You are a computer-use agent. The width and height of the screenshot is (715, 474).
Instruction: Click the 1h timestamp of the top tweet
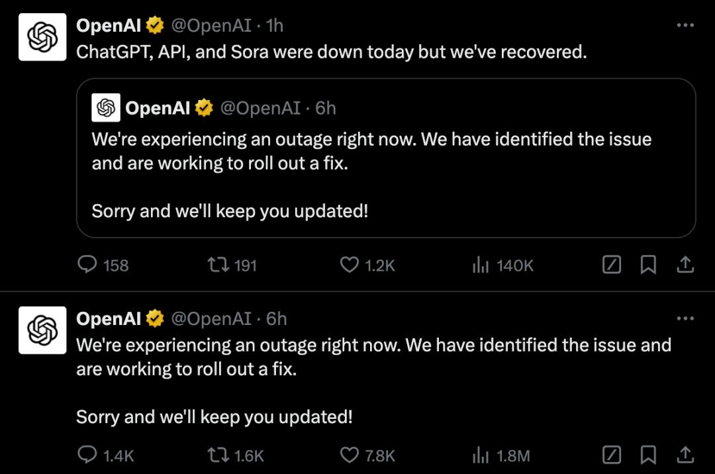[x=274, y=26]
